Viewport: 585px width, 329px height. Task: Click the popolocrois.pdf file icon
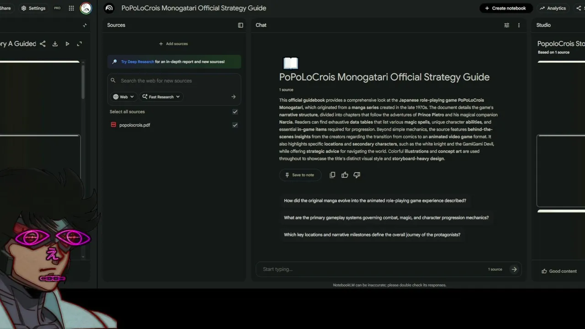pos(113,125)
